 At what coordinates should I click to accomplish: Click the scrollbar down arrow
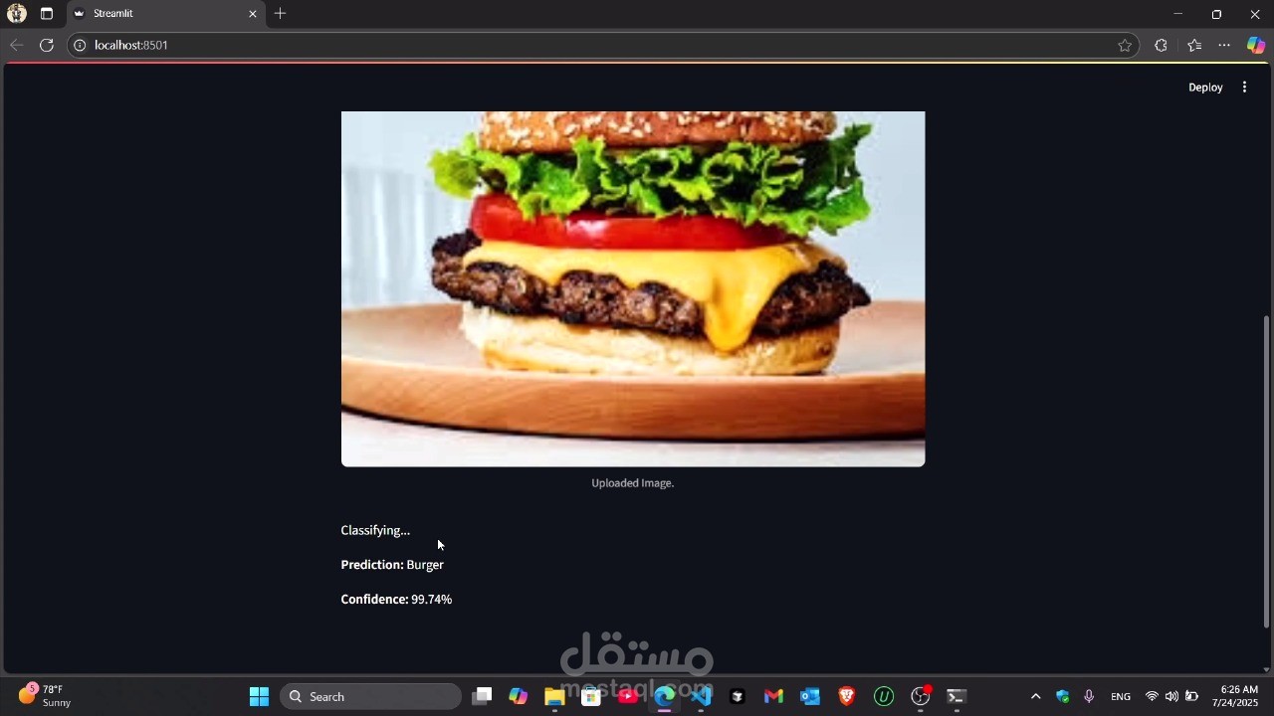click(1266, 669)
